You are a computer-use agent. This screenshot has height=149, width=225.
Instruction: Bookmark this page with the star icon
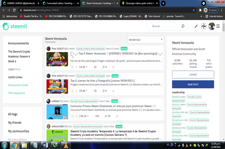pyautogui.click(x=194, y=10)
